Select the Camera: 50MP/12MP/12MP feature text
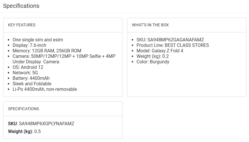249x142 pixels. click(64, 56)
